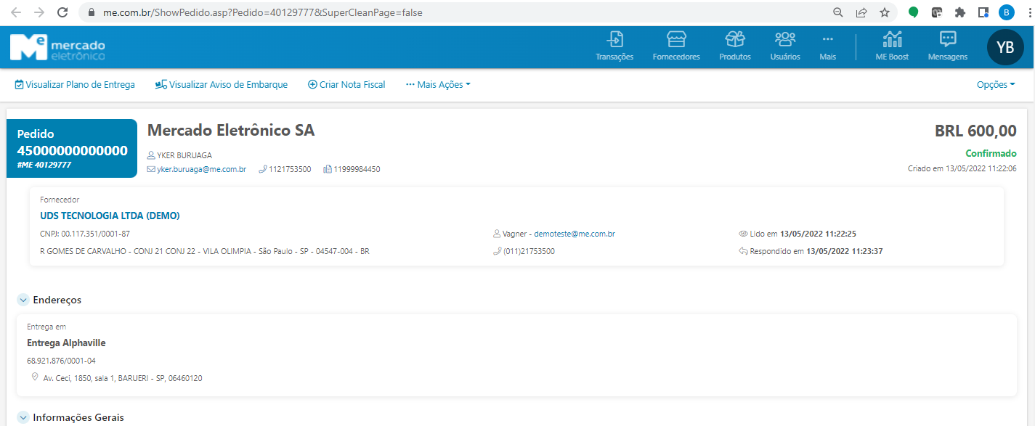Click the BRL 600,00 order total

975,131
